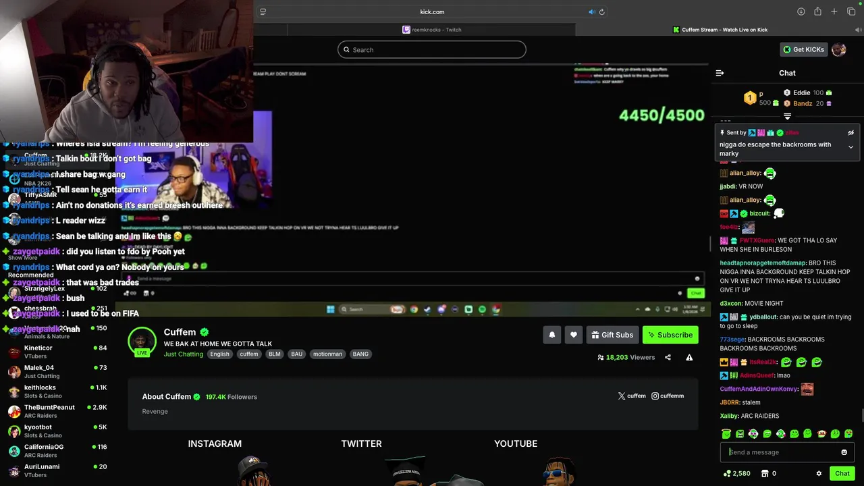Hide the pinned message with the eye-slash icon

[850, 133]
